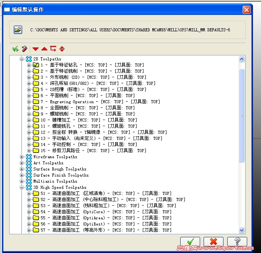Screen dimensions: 261x253
Task: Select the Art Toolpaths label
Action: tap(48, 163)
